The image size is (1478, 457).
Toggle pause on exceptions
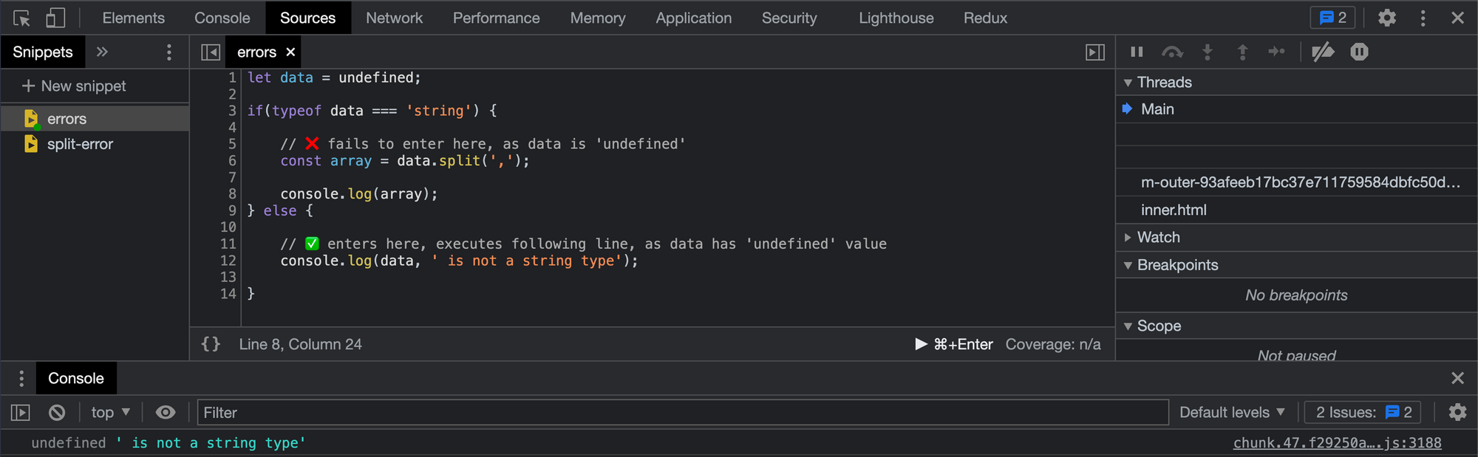1359,52
